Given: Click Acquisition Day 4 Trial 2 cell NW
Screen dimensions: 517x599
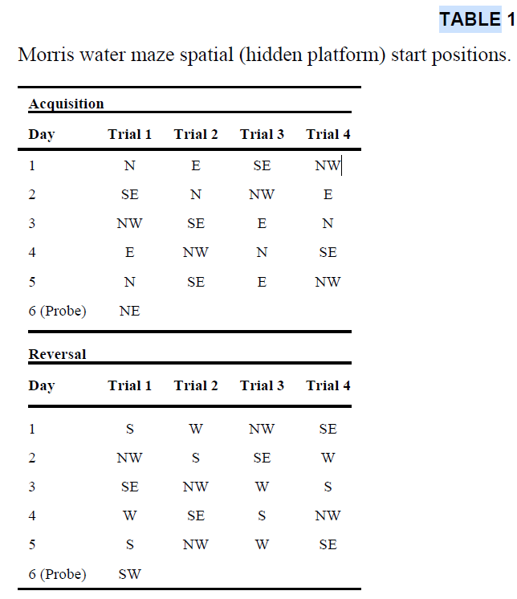Looking at the screenshot, I should (x=196, y=252).
